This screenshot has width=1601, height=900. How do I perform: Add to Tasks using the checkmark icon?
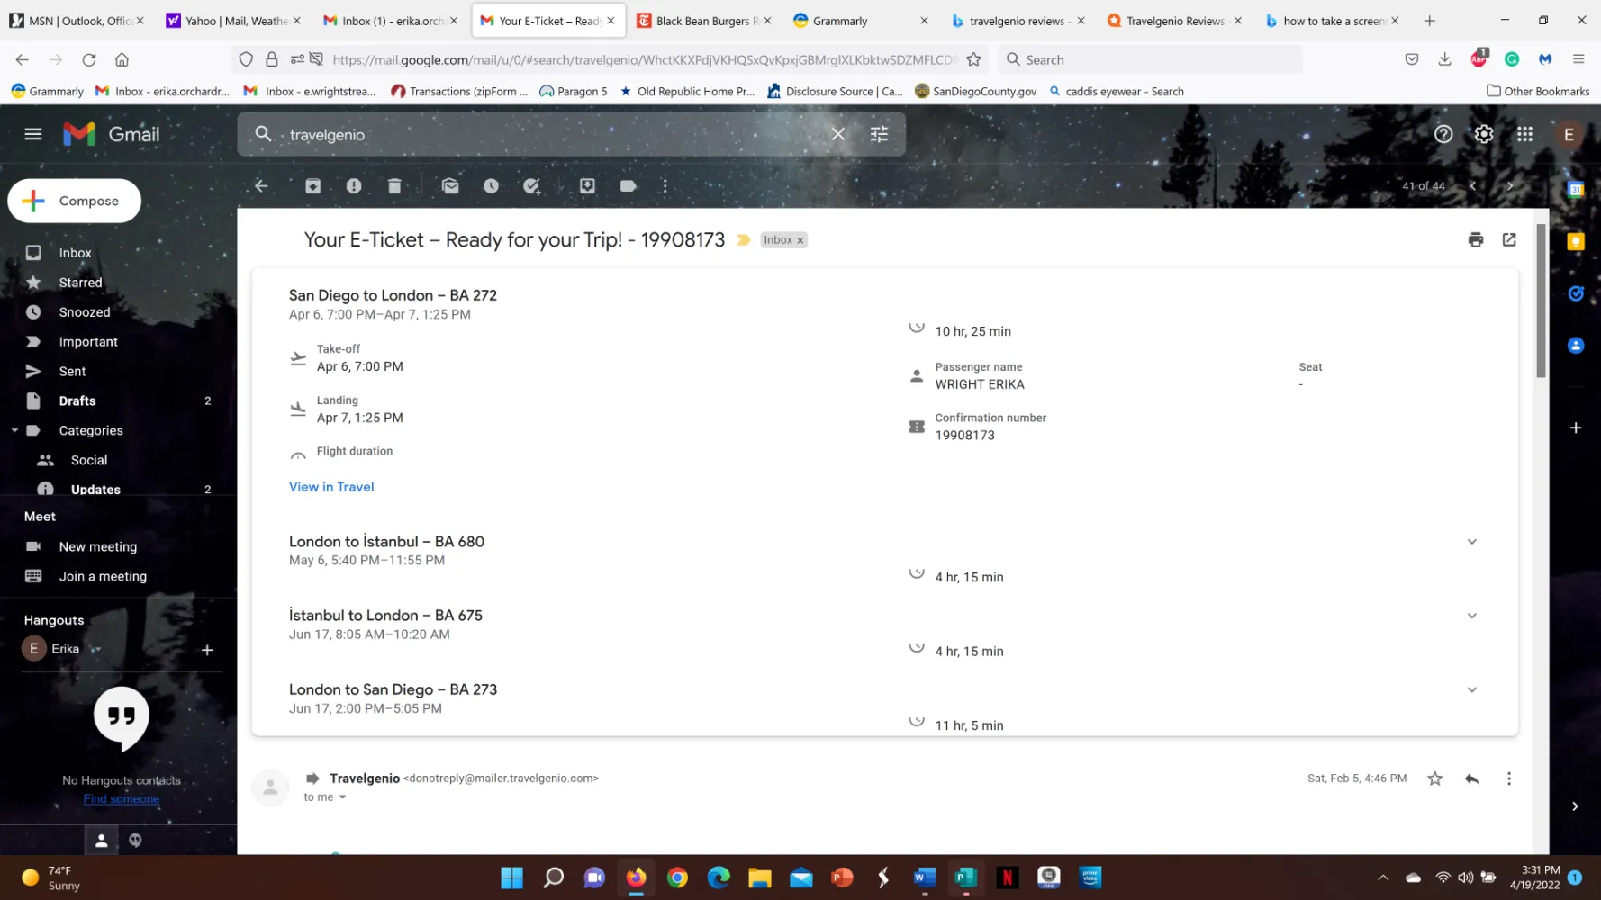point(532,185)
